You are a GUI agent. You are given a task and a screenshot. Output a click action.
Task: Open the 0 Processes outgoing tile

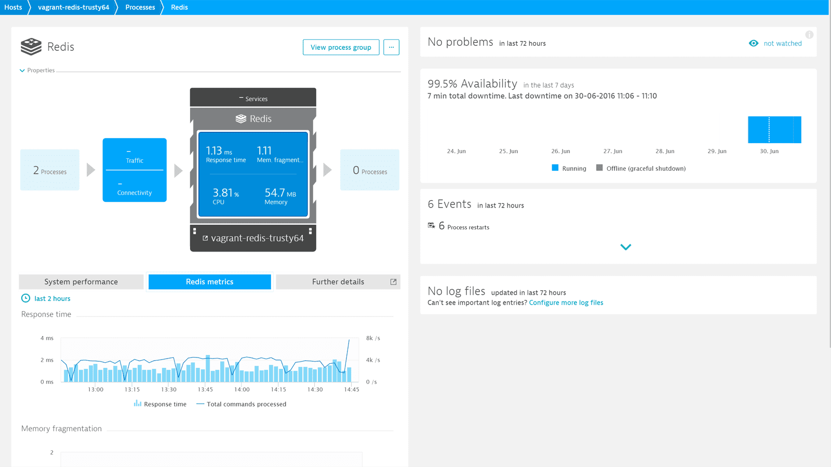click(x=370, y=170)
